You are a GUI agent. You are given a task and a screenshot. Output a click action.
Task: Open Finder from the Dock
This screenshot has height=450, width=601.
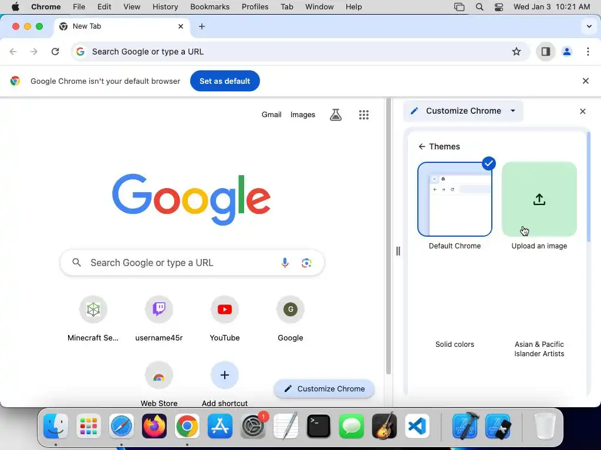click(56, 426)
